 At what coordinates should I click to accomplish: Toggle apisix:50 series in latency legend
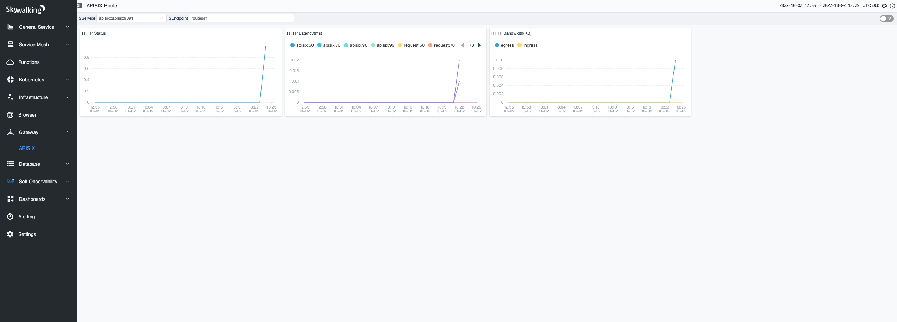coord(302,45)
